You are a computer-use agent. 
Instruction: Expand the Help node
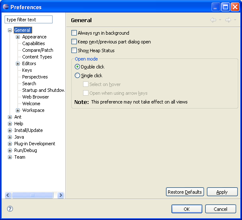tap(10, 124)
